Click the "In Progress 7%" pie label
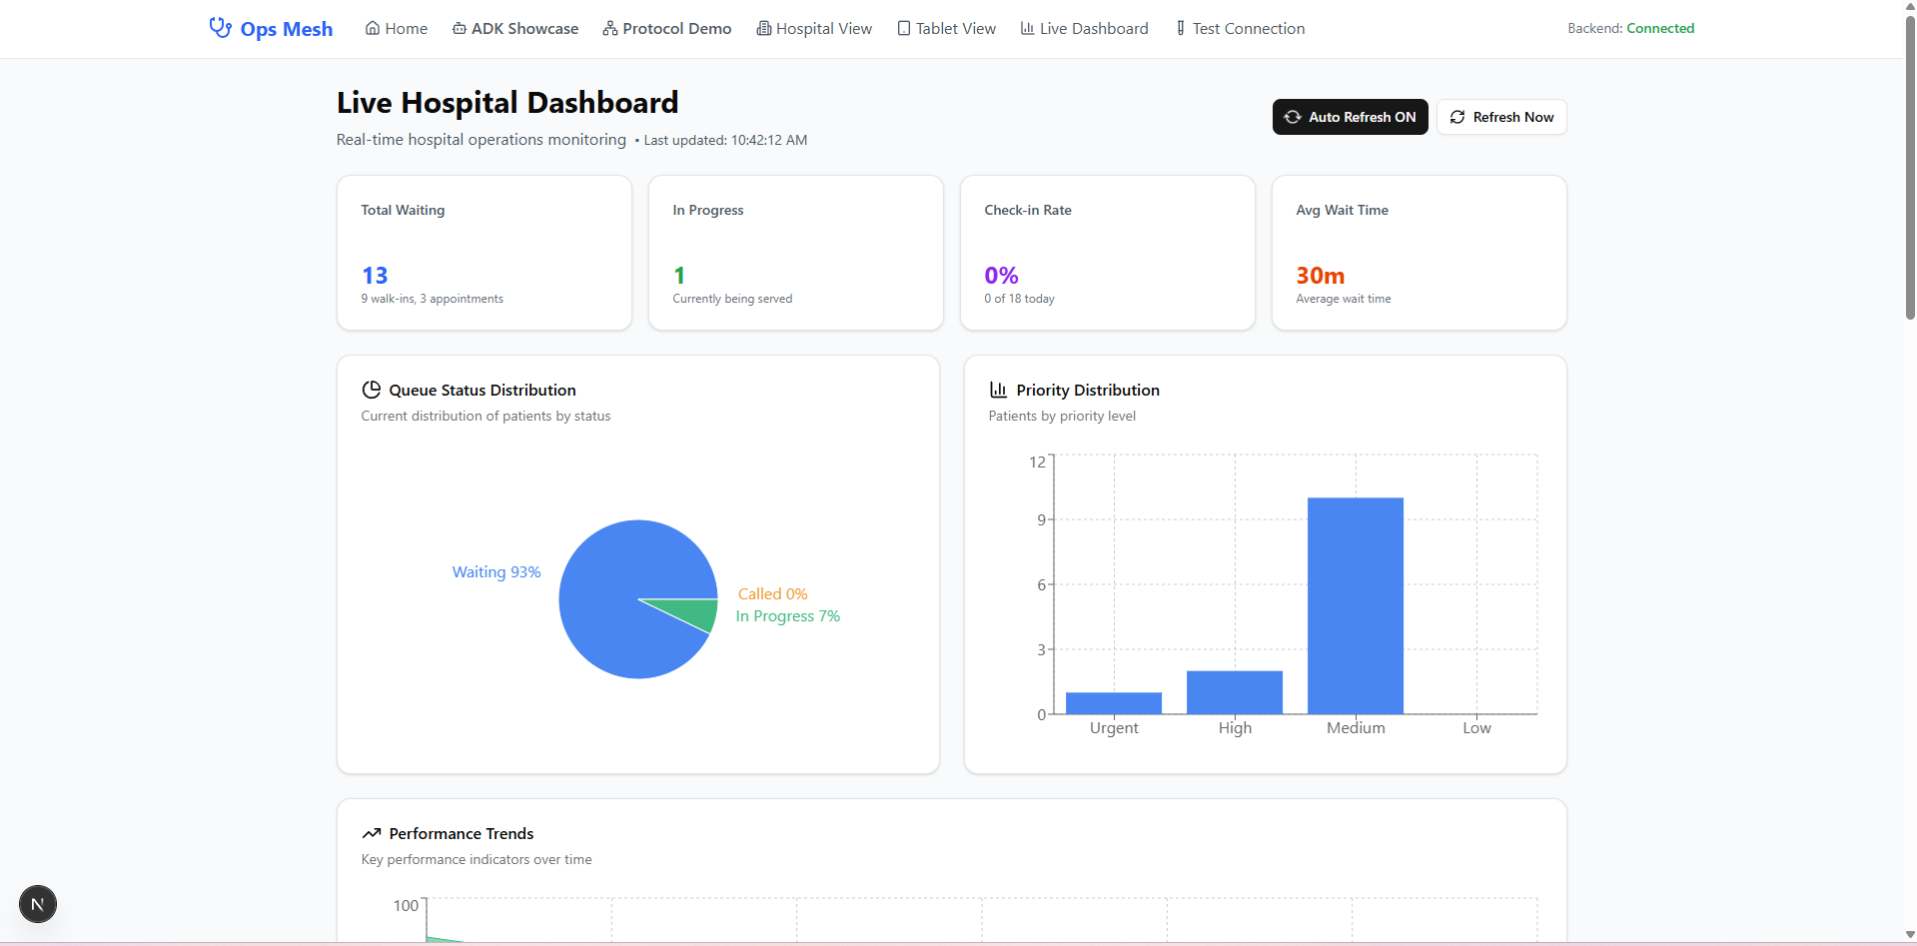This screenshot has height=946, width=1917. (788, 616)
